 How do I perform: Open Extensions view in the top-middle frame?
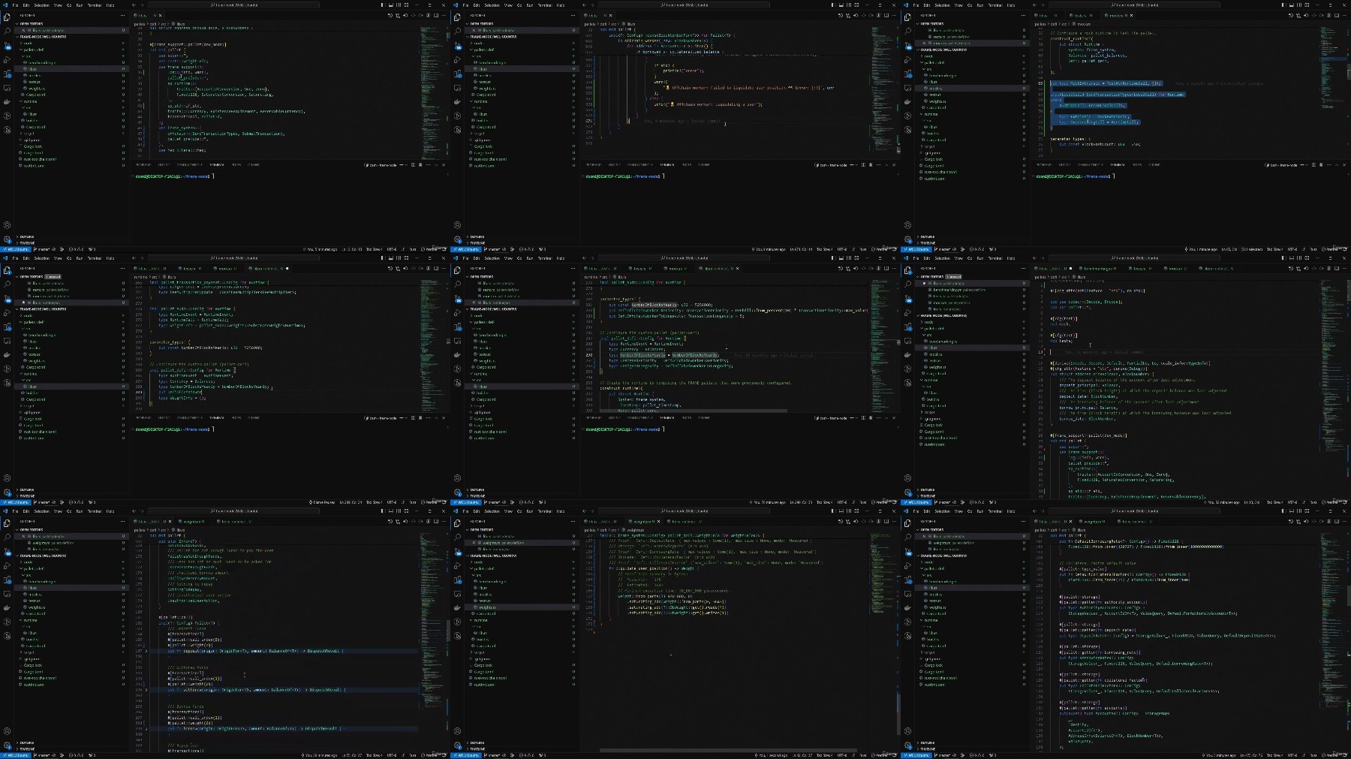(457, 74)
